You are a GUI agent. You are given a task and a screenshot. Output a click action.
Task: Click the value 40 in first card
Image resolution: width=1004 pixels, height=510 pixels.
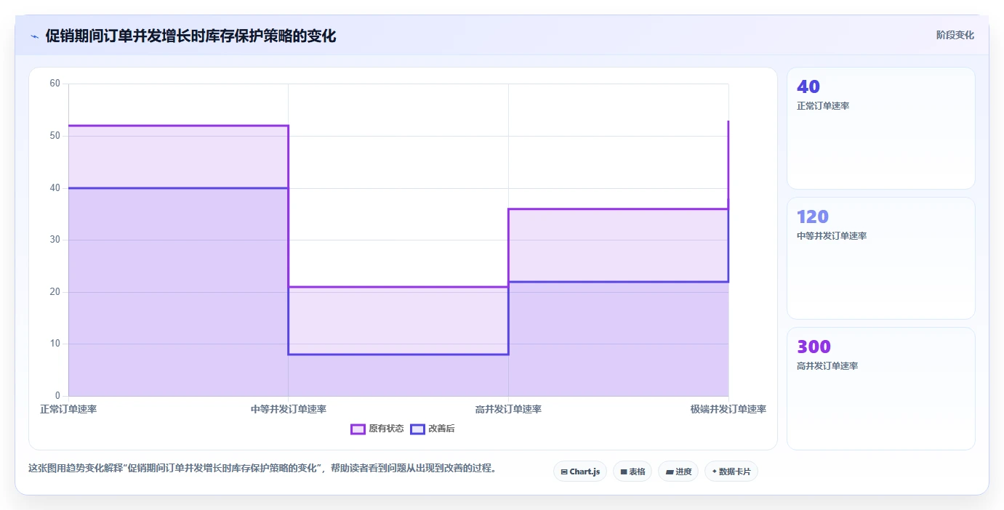tap(808, 86)
